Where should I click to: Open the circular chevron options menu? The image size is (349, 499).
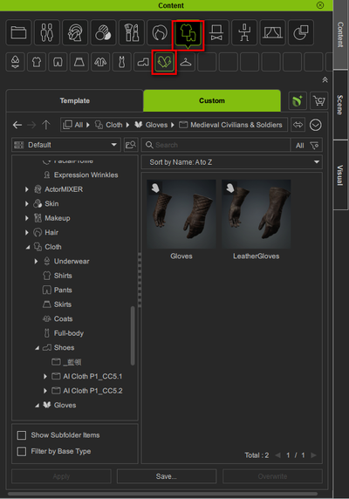coord(316,125)
